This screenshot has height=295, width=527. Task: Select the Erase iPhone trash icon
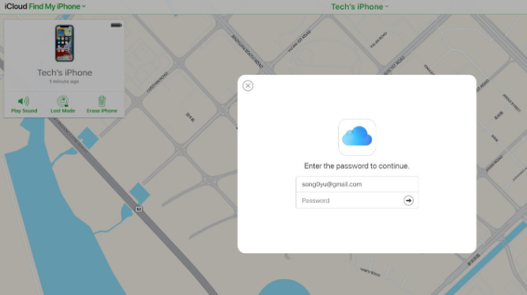pos(102,101)
